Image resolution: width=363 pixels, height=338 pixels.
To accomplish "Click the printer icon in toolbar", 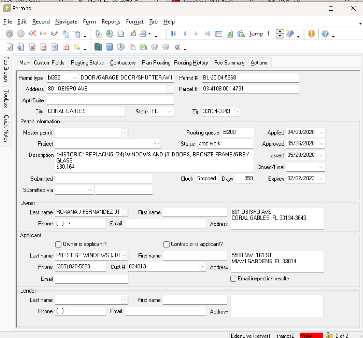I will (x=143, y=34).
